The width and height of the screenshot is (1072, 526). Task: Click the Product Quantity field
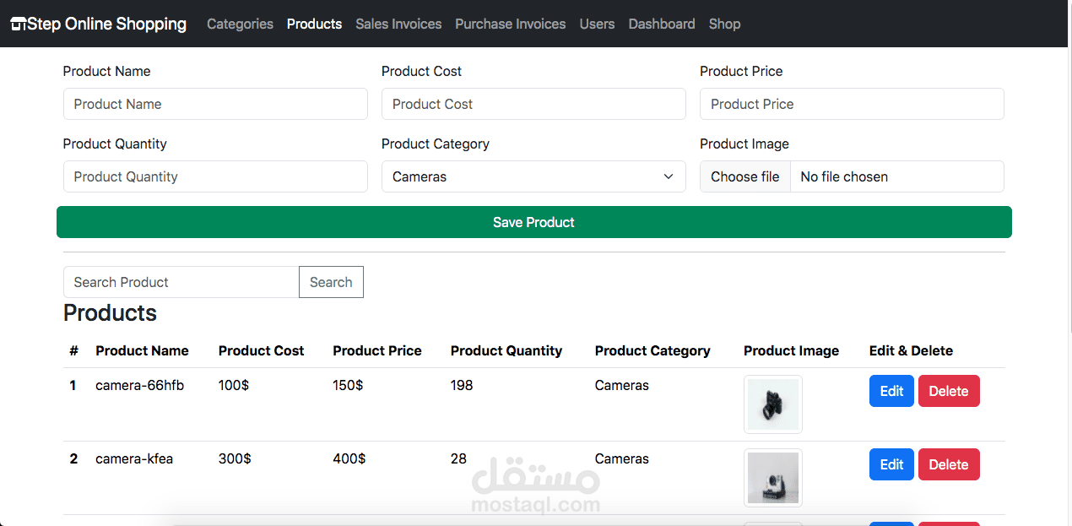215,176
